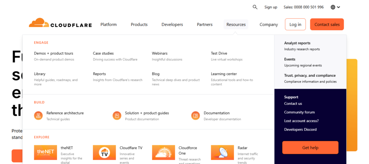Image resolution: width=369 pixels, height=164 pixels.
Task: Open Case studies link
Action: point(103,53)
